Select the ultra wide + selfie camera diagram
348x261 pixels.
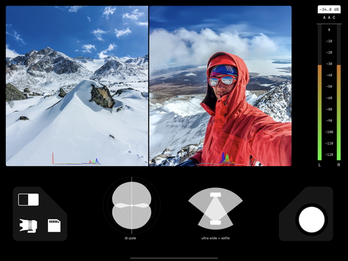tap(215, 208)
